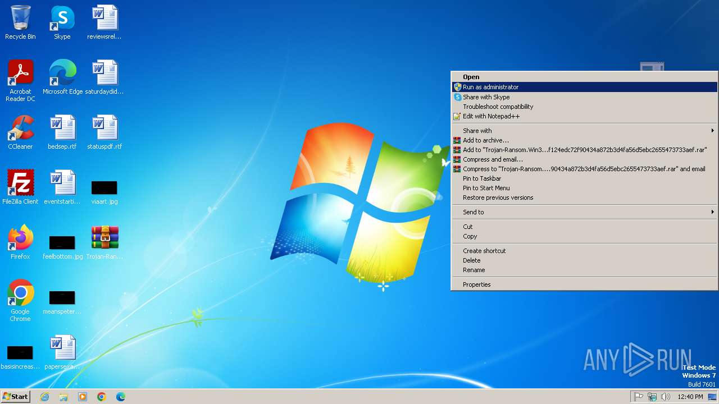Select the papersexa Word document icon
Image resolution: width=719 pixels, height=404 pixels.
[62, 352]
